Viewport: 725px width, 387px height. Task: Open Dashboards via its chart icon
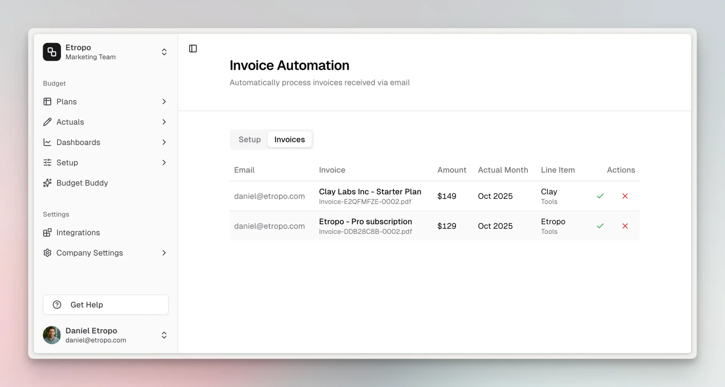coord(47,142)
